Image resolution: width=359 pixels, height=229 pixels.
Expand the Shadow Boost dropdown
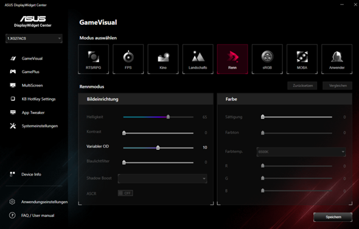pyautogui.click(x=162, y=178)
